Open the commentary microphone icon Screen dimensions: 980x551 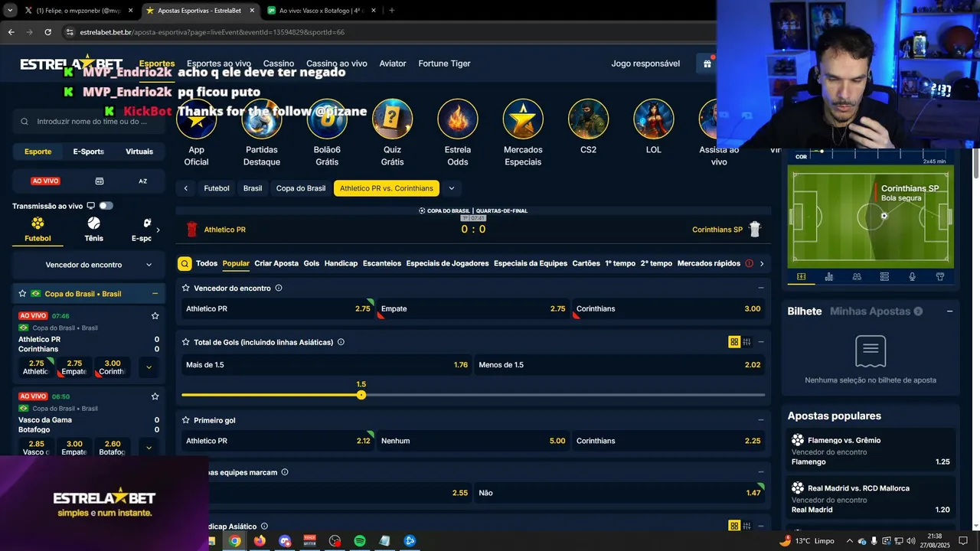pyautogui.click(x=912, y=277)
